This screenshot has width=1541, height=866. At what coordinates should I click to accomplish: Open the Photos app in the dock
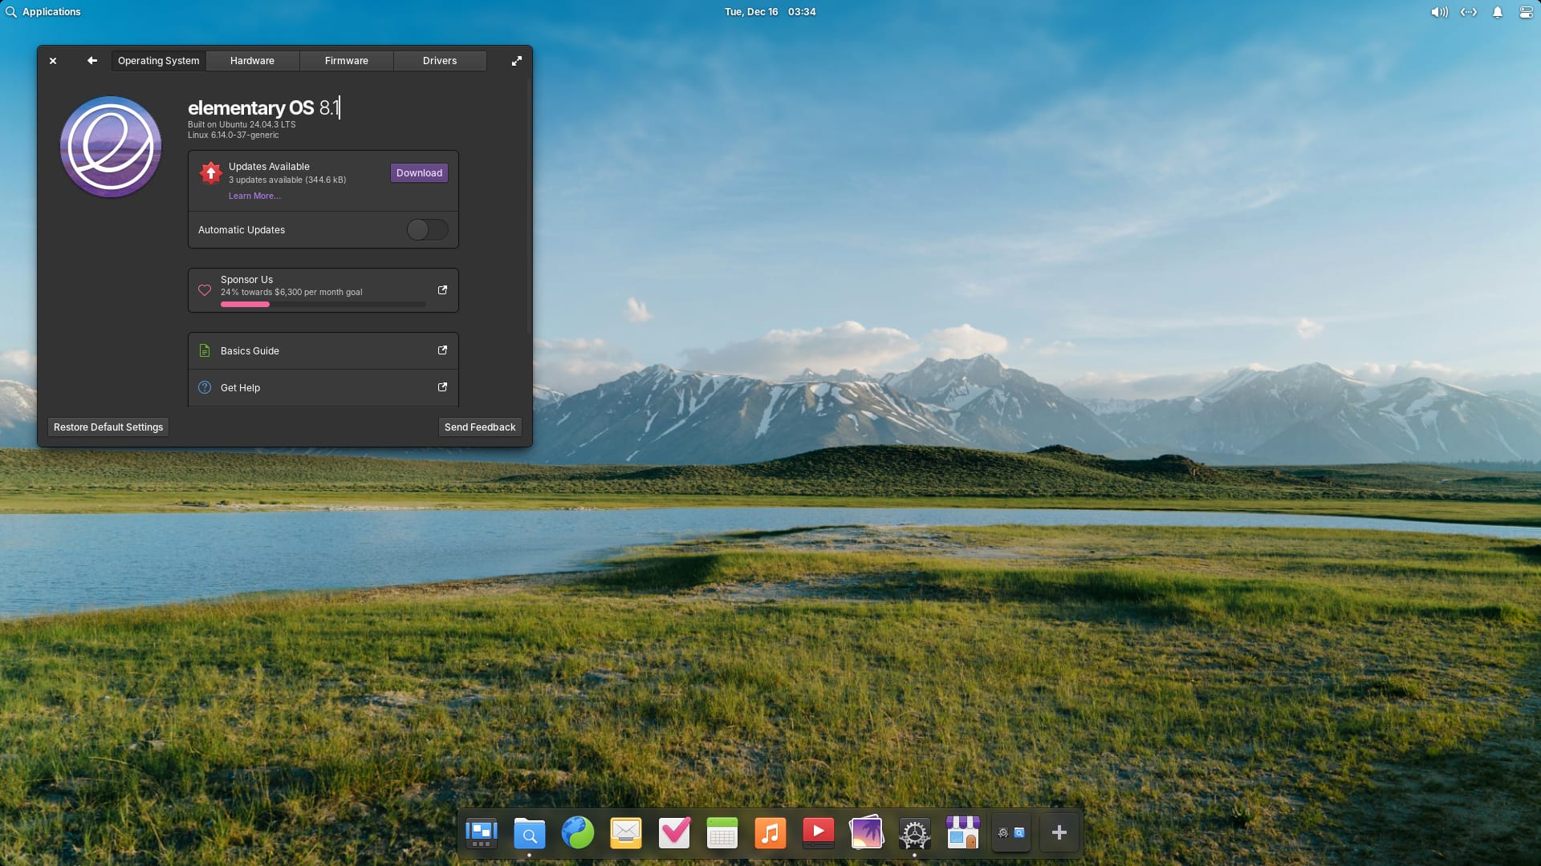point(866,833)
